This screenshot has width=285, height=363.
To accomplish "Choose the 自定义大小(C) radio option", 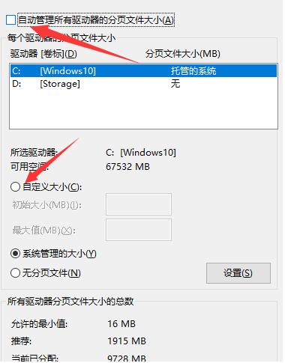I will pyautogui.click(x=15, y=186).
